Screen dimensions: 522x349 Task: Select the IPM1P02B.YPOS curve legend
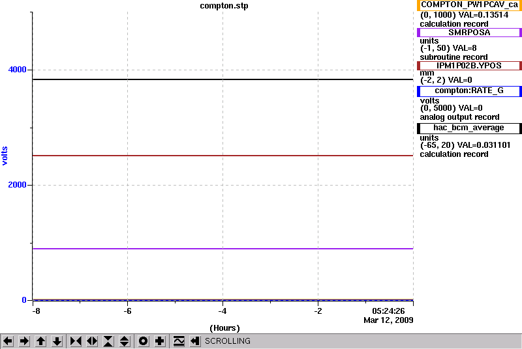coord(469,66)
